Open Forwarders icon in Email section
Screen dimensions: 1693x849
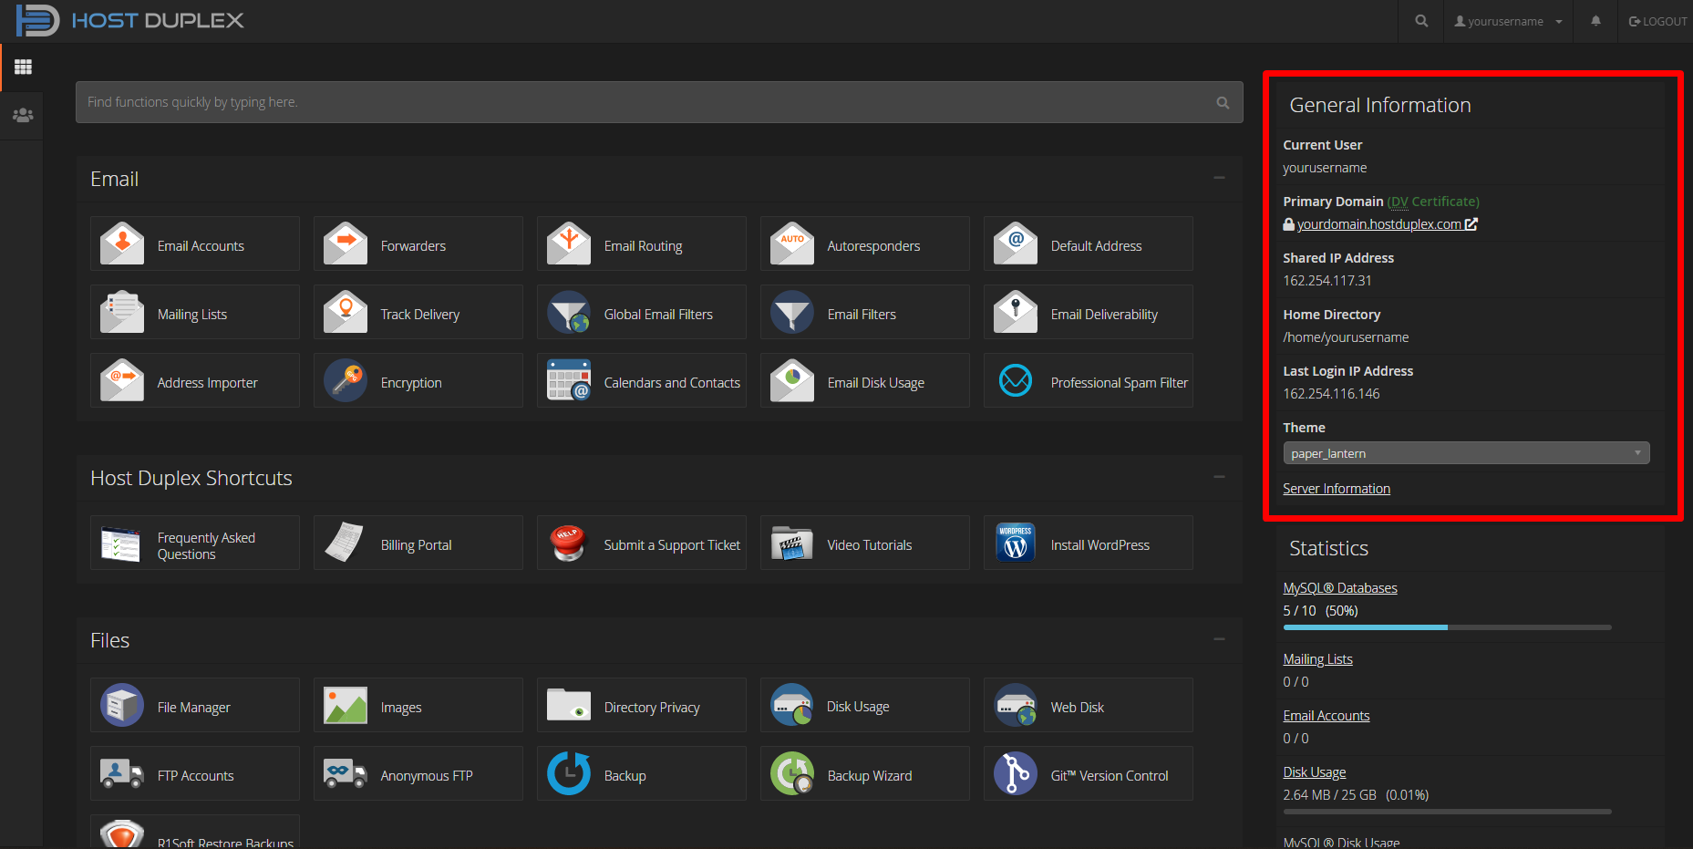346,243
